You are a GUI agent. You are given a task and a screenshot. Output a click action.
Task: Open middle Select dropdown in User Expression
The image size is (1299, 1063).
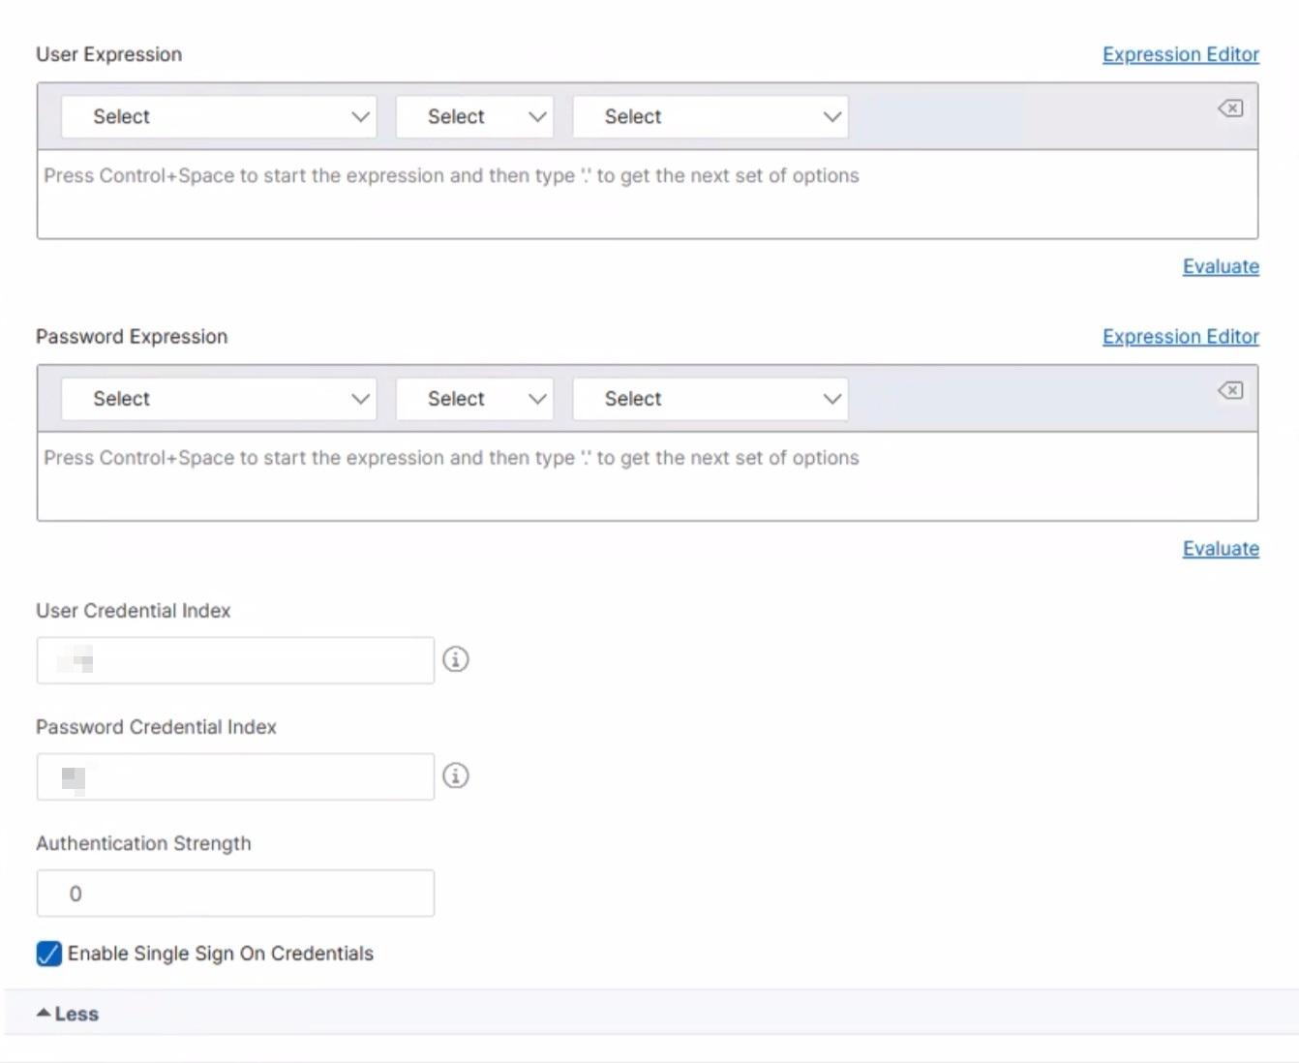474,117
